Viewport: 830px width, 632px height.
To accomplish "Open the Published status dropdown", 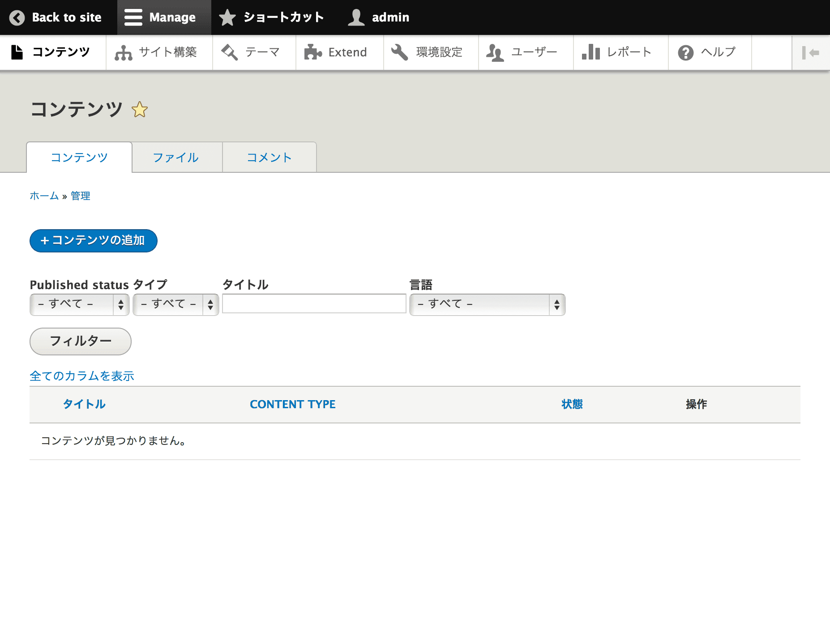I will click(80, 305).
